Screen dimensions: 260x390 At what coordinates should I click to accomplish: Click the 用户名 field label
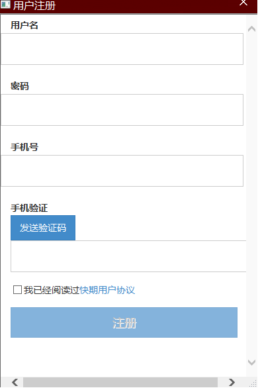[x=24, y=25]
